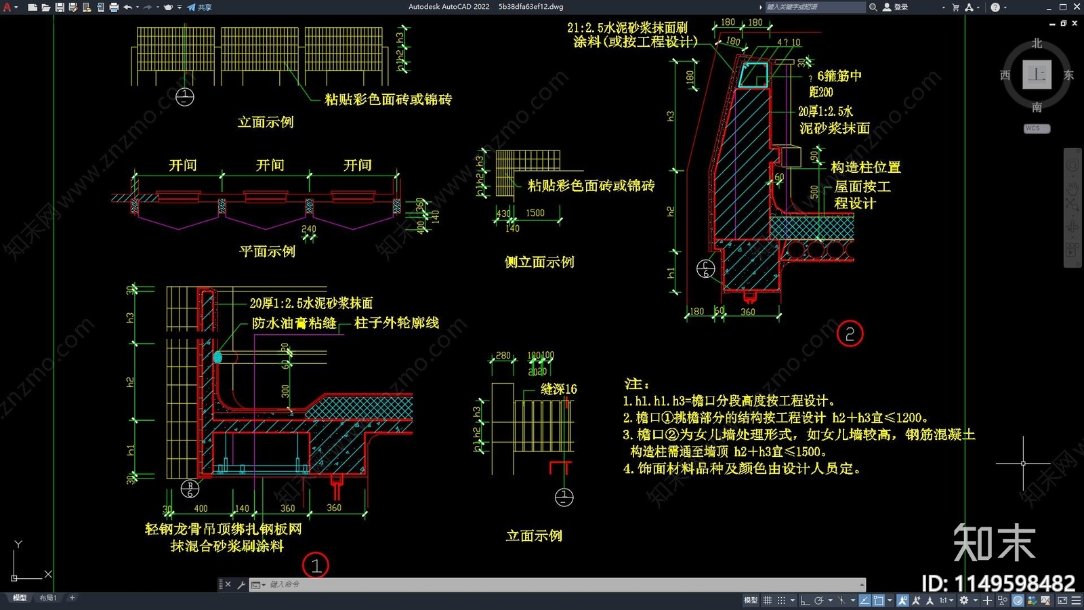Close the command line with X icon
The height and width of the screenshot is (610, 1084).
(x=228, y=584)
